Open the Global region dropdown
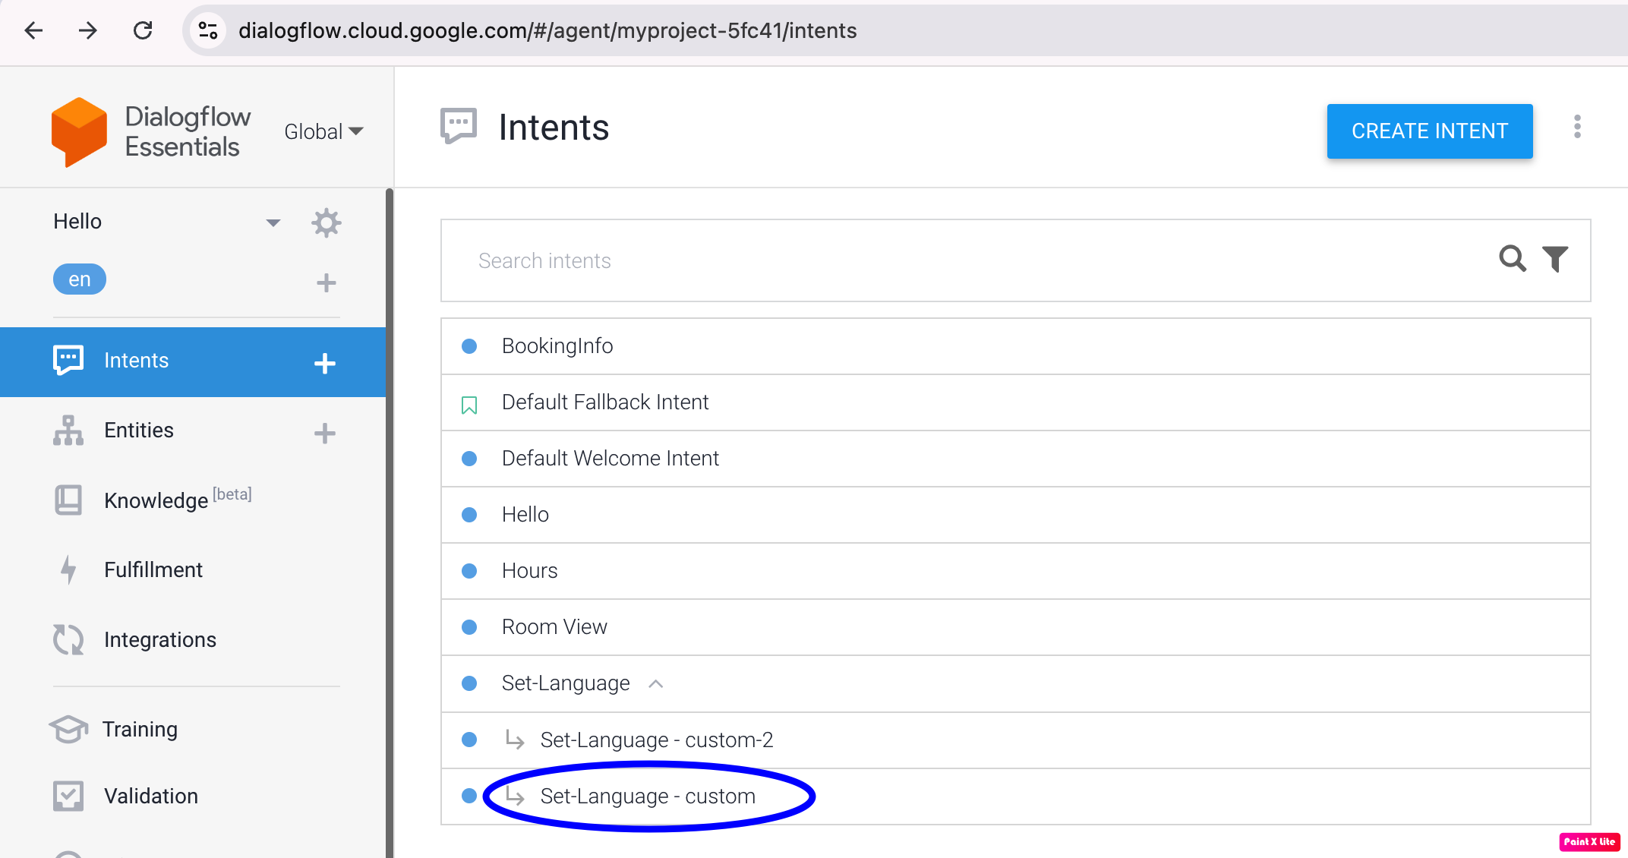 (323, 131)
